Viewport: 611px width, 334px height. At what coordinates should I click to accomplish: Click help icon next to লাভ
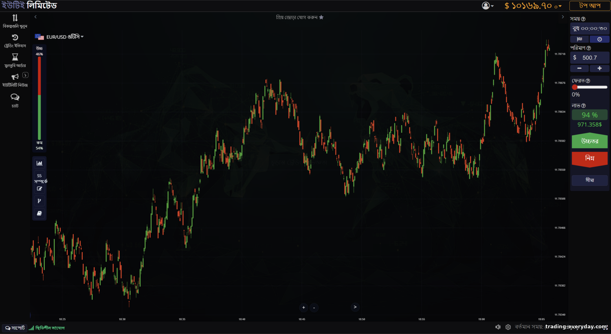pyautogui.click(x=584, y=106)
